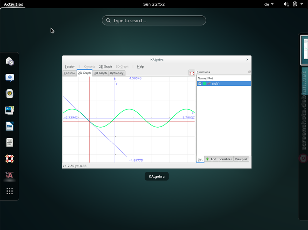The height and width of the screenshot is (230, 308).
Task: Click the 4.58545 axis value
Action: click(x=136, y=78)
